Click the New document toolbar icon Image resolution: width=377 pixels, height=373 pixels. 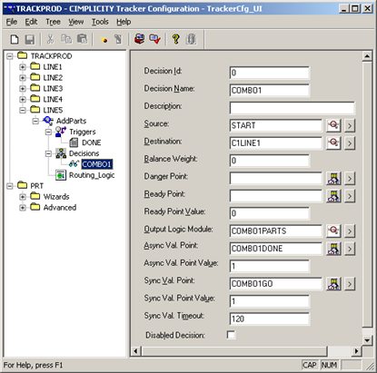(x=15, y=39)
